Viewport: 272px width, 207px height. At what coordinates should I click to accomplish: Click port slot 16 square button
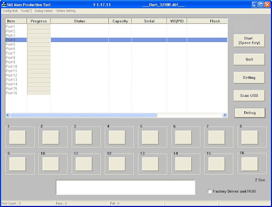coord(250,164)
